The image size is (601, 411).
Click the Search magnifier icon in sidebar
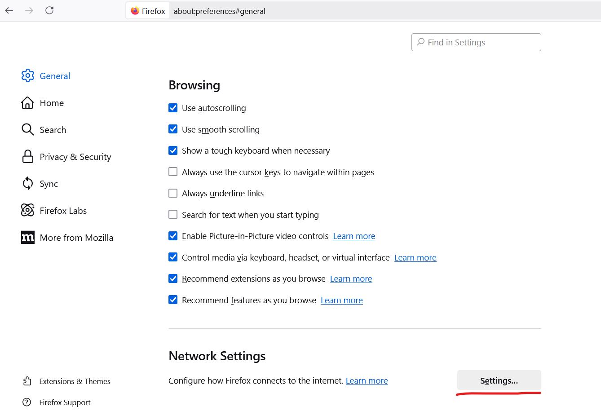point(28,130)
